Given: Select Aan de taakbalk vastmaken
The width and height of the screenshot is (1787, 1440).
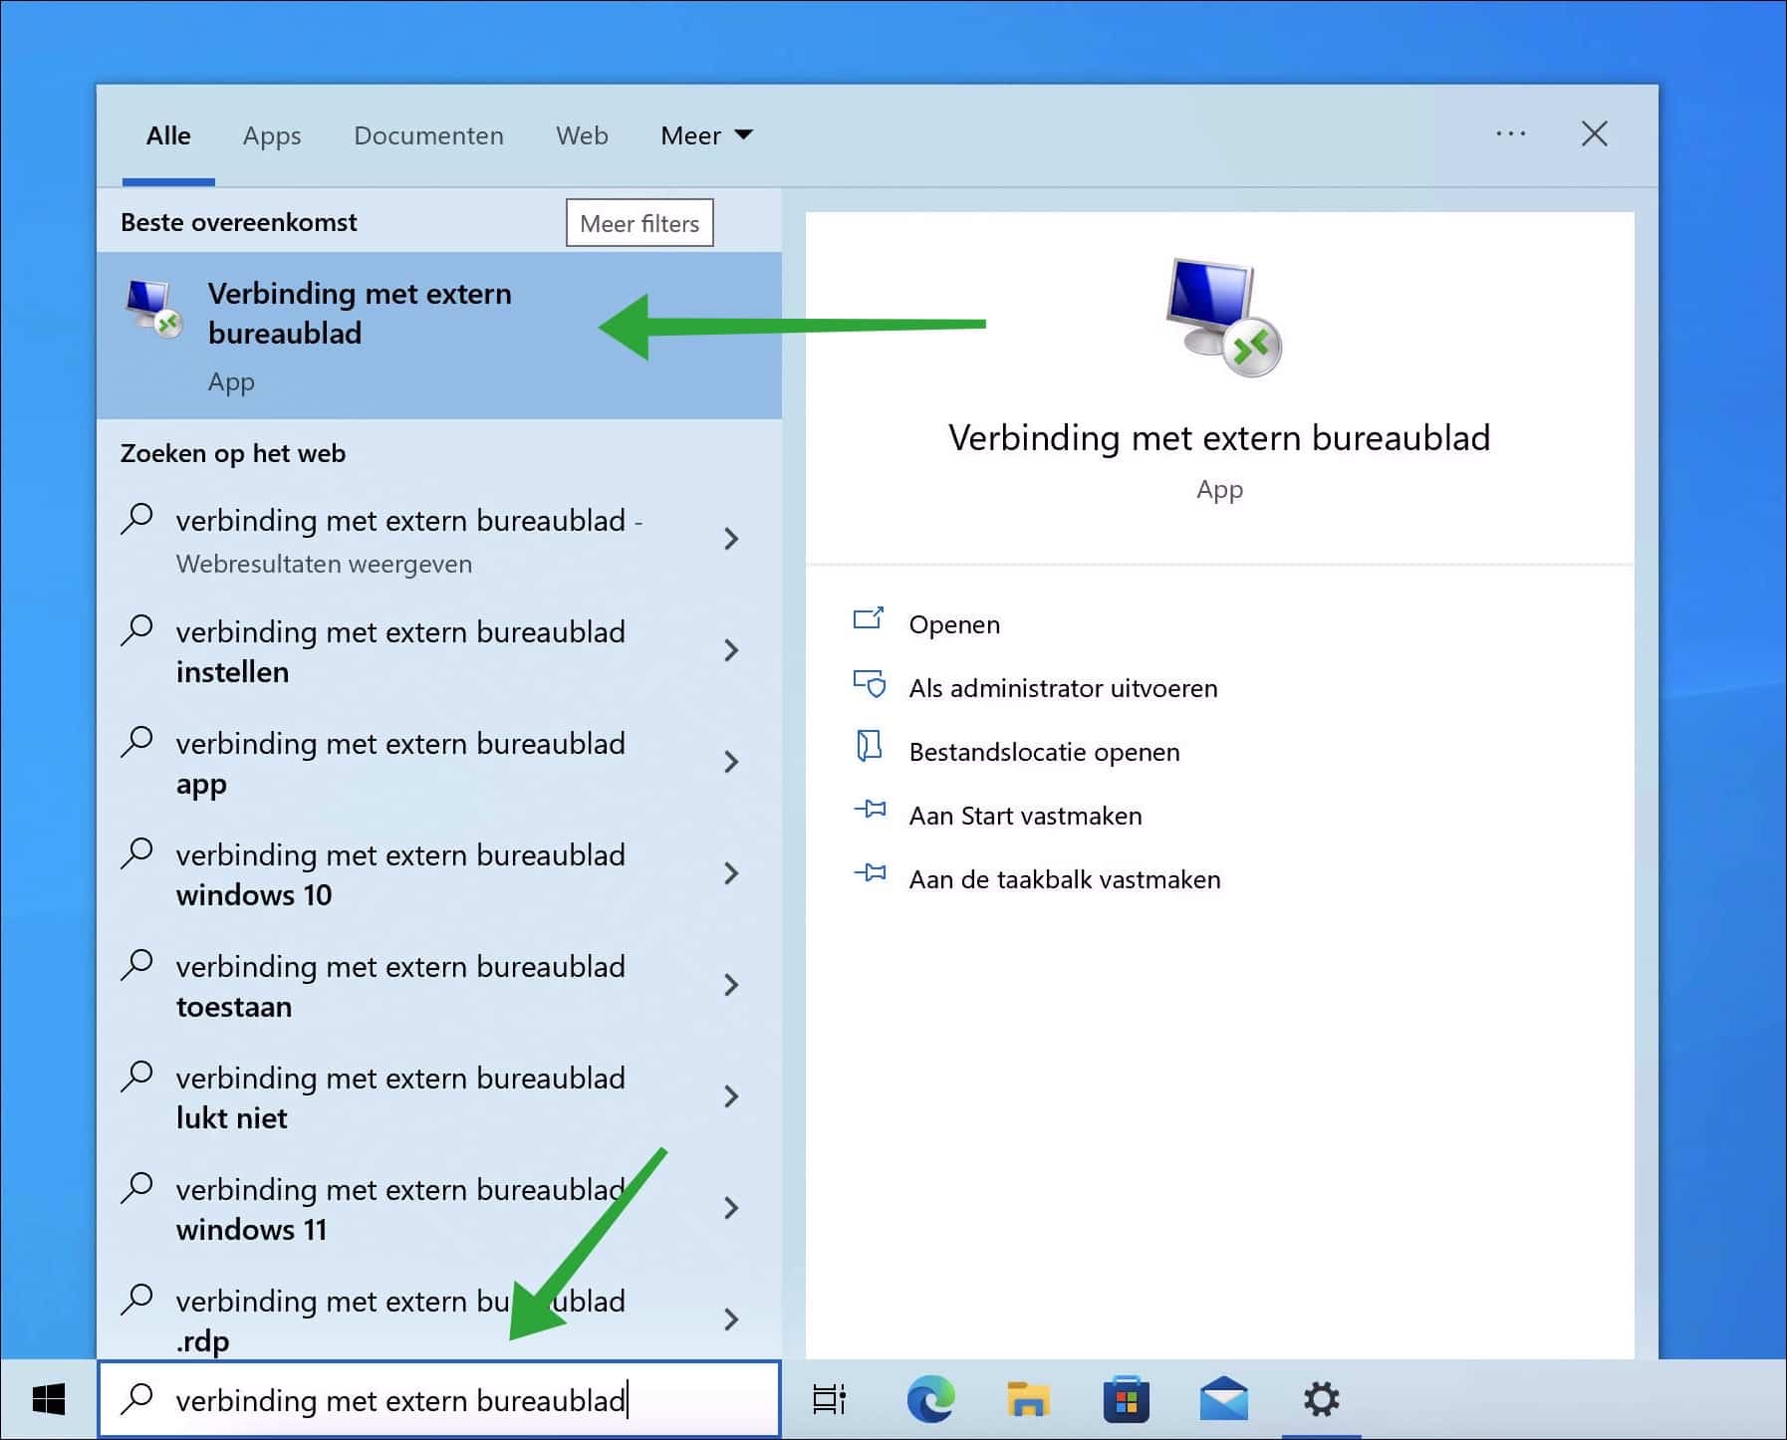Looking at the screenshot, I should (871, 875).
